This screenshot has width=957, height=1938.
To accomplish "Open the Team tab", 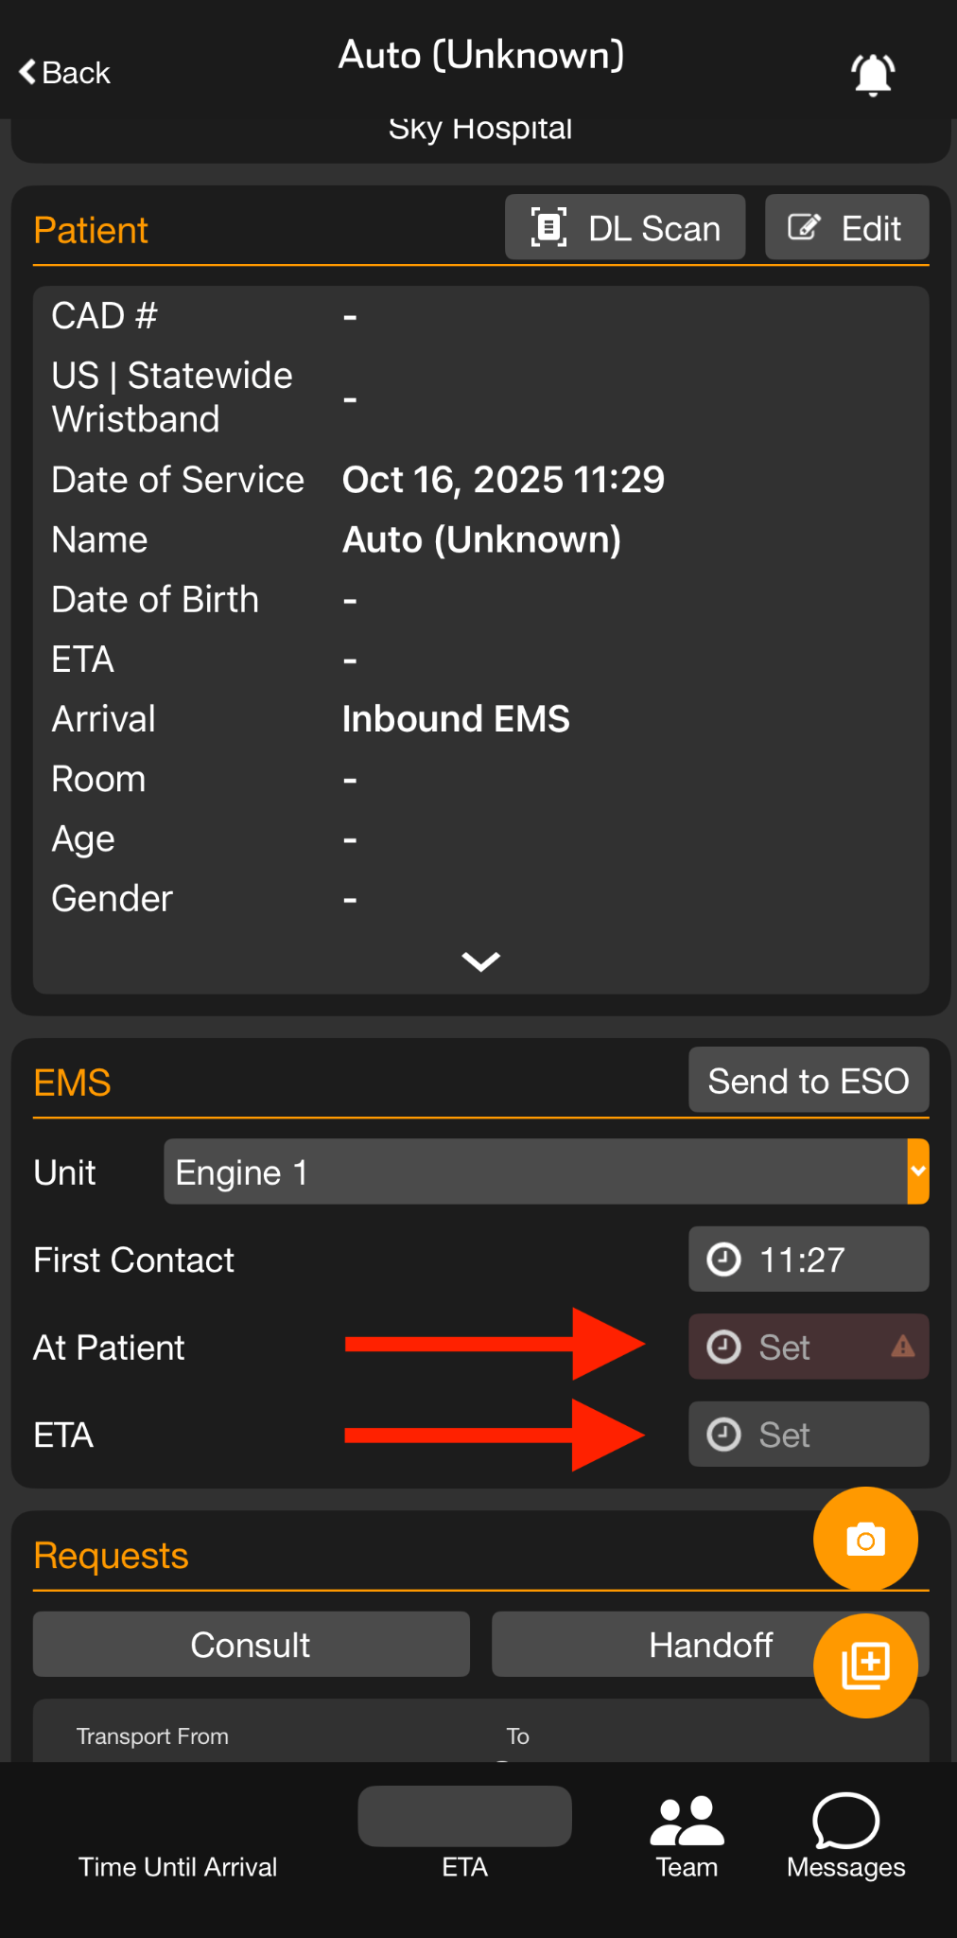I will (x=687, y=1837).
